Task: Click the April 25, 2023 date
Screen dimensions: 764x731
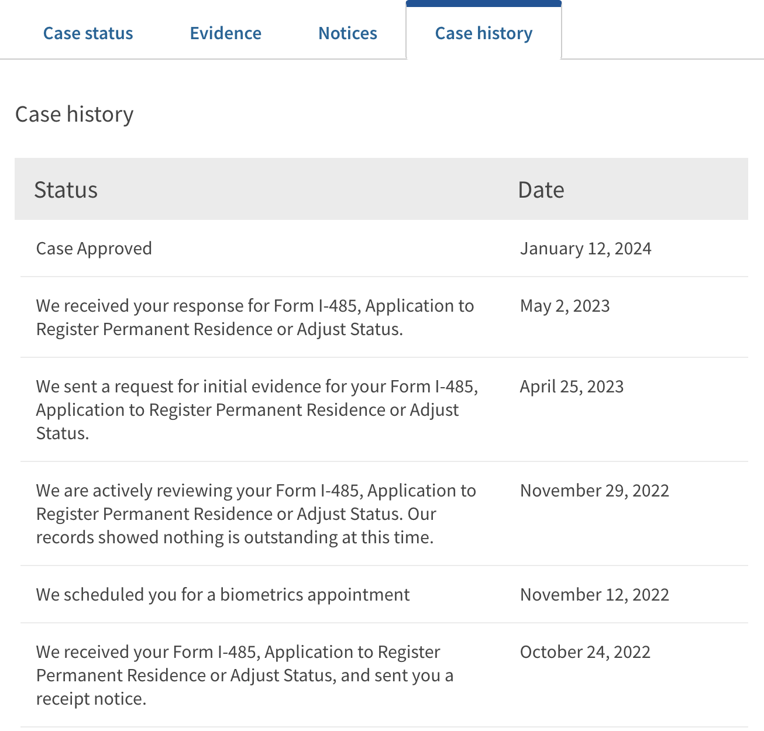Action: tap(572, 387)
